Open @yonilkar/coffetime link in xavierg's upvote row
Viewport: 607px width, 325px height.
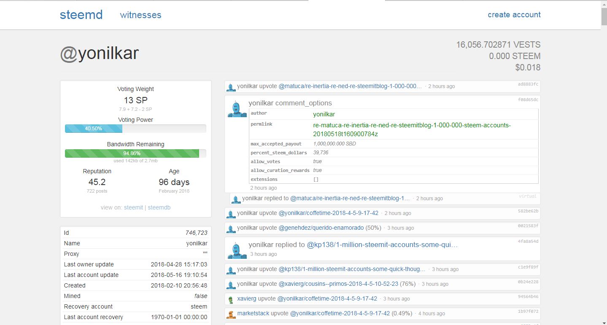(327, 298)
